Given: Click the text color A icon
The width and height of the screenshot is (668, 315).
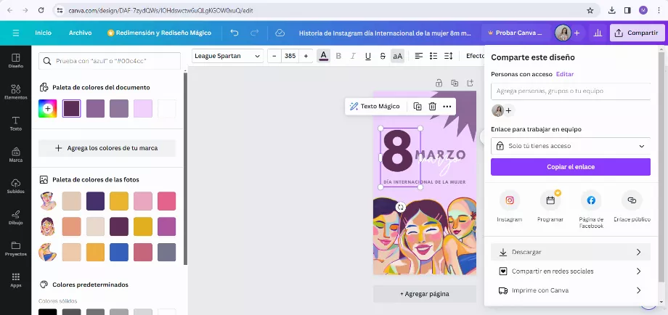Looking at the screenshot, I should pyautogui.click(x=323, y=56).
